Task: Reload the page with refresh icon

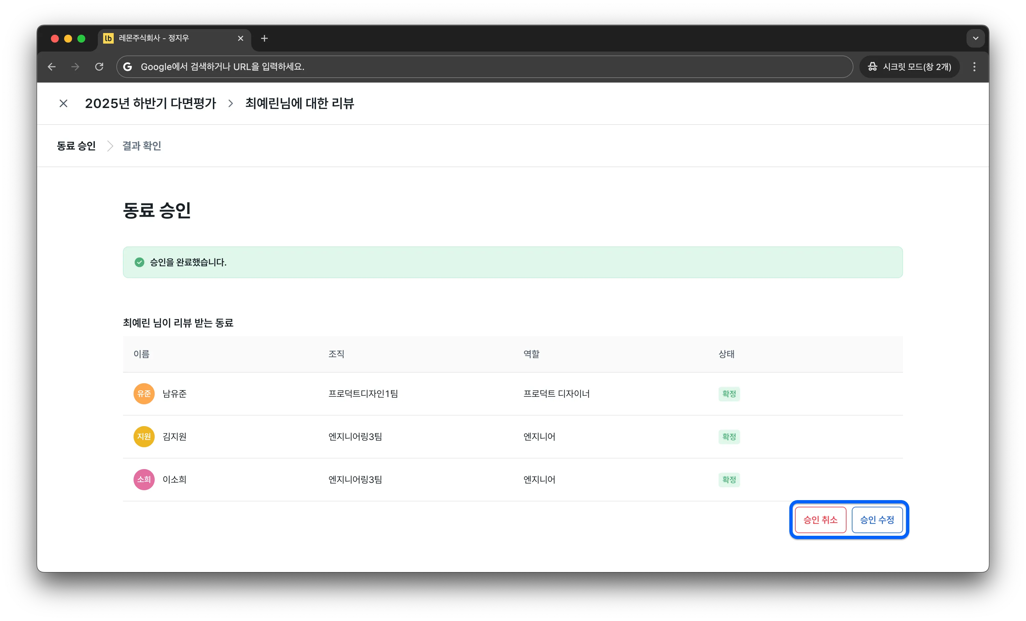Action: tap(99, 67)
